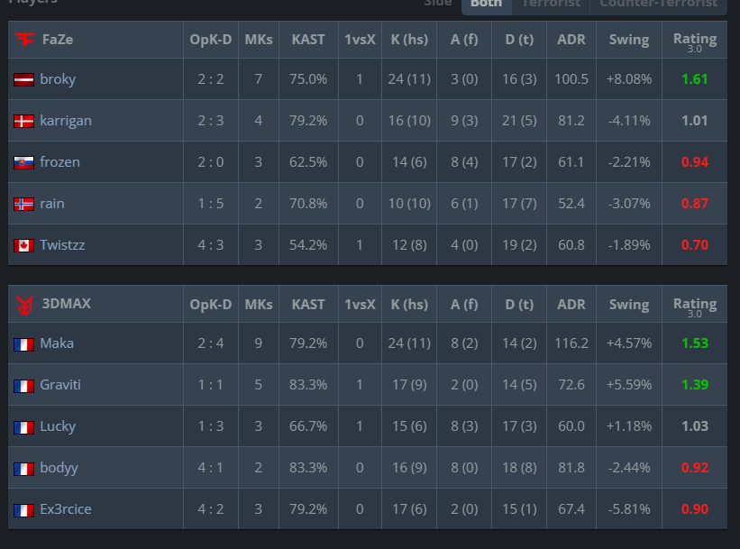
Task: Sort 3DMAX table by Swing header
Action: pyautogui.click(x=628, y=305)
